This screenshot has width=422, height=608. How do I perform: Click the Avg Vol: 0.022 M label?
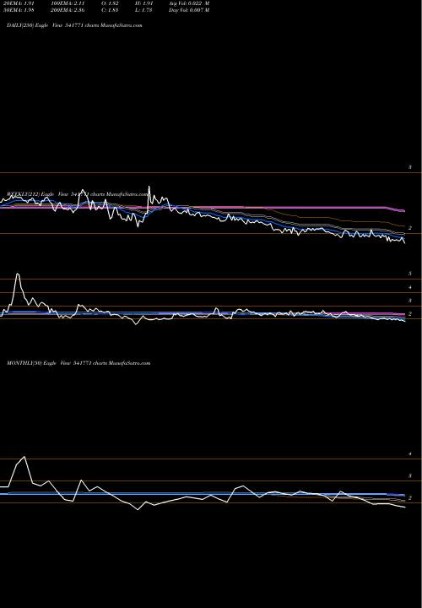(x=189, y=3)
